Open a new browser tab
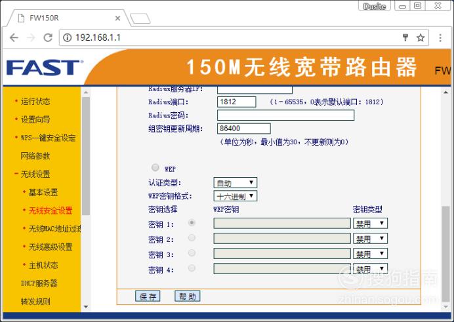This screenshot has height=322, width=454. tap(140, 18)
